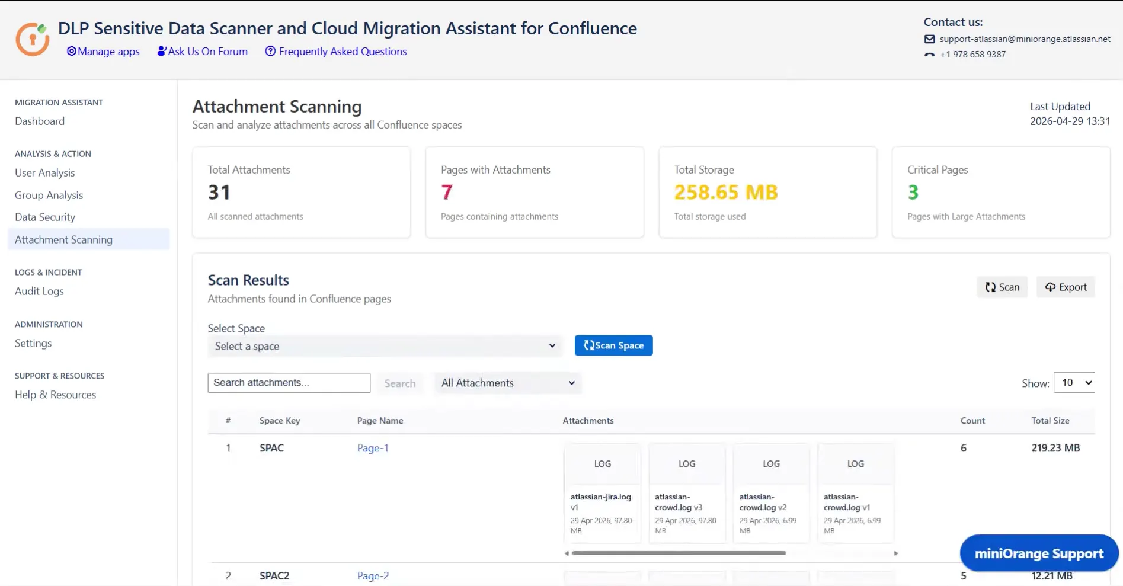Click the Scan button
Screen dimensions: 1123x586
1002,287
